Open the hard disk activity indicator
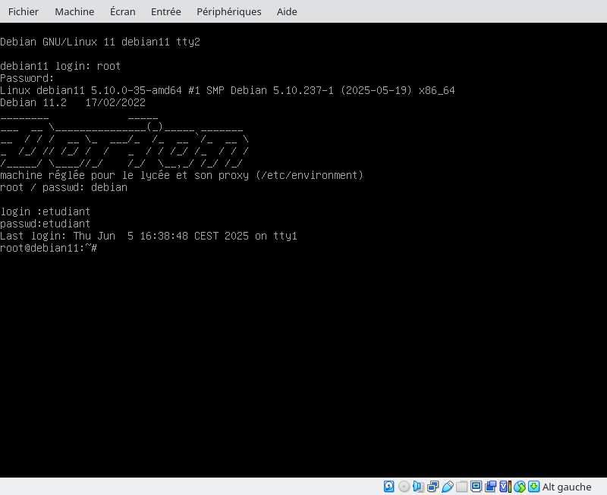The width and height of the screenshot is (607, 495). (389, 487)
